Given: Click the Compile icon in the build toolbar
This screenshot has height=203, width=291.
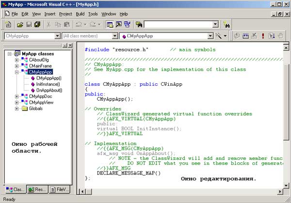Looking at the screenshot, I should click(x=237, y=36).
